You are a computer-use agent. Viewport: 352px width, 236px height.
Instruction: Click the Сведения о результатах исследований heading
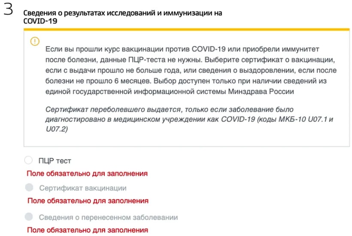(x=122, y=13)
